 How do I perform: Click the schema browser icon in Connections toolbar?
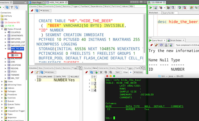coord(16,7)
